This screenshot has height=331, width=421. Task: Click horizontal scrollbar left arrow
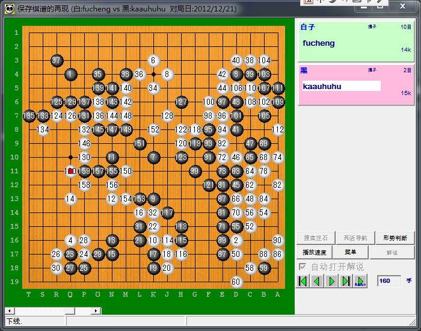[10, 311]
